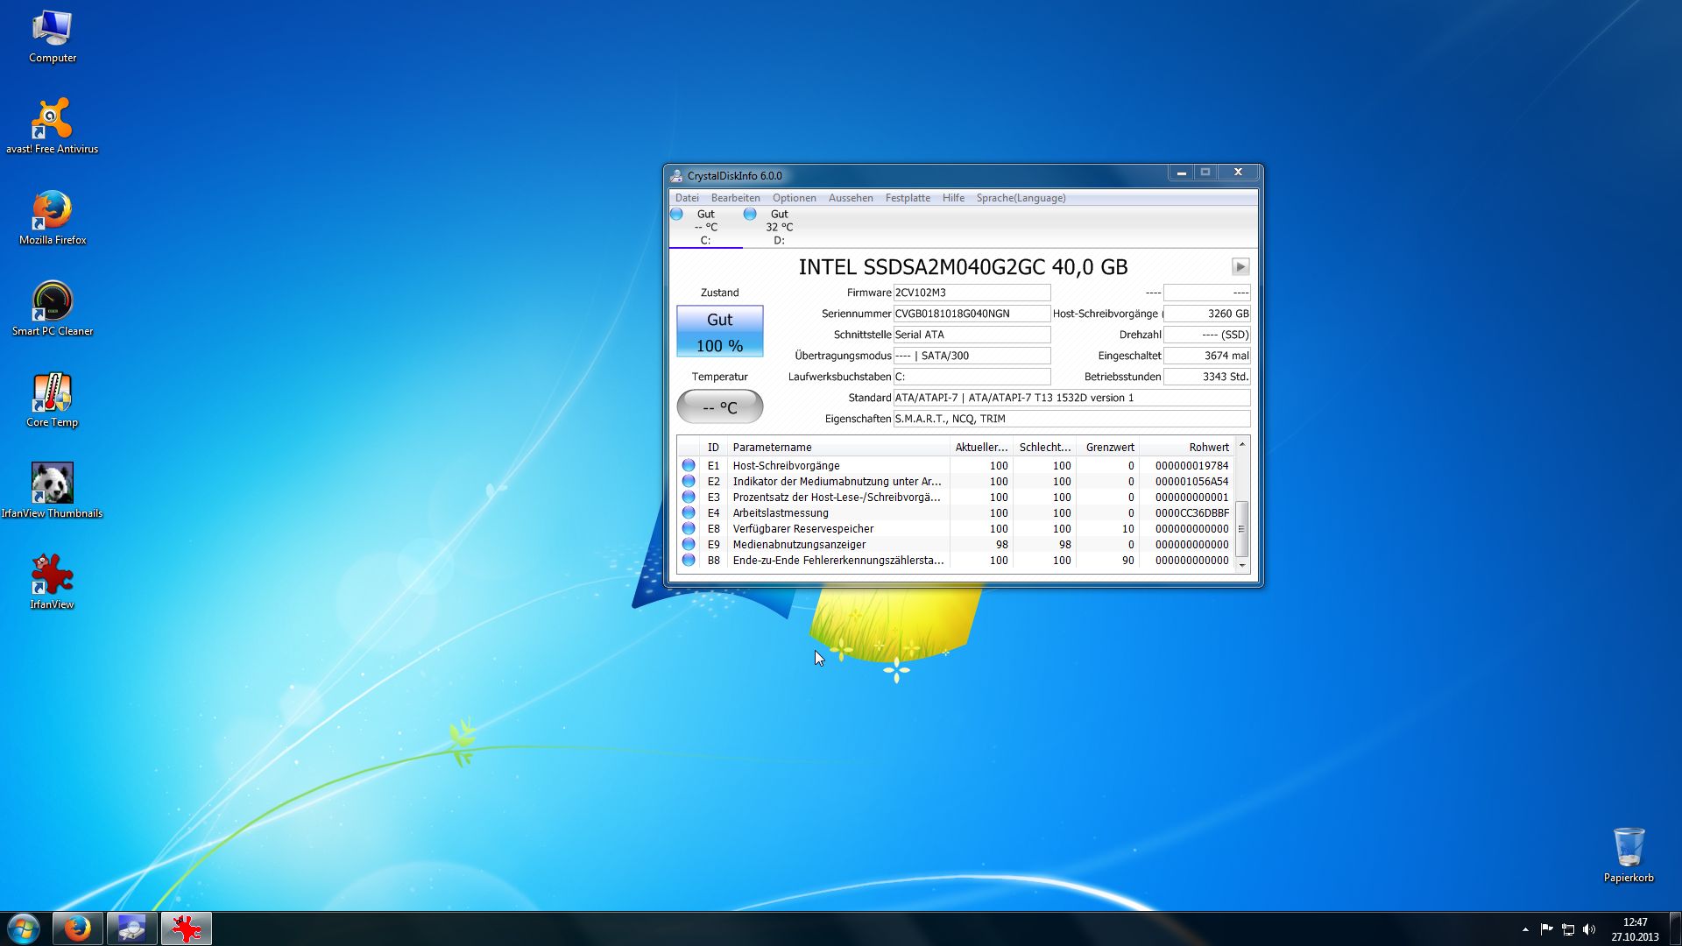Click the Übertragungsmodus SATA/300 field

(x=972, y=356)
